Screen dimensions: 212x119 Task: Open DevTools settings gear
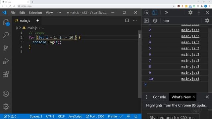(190, 13)
